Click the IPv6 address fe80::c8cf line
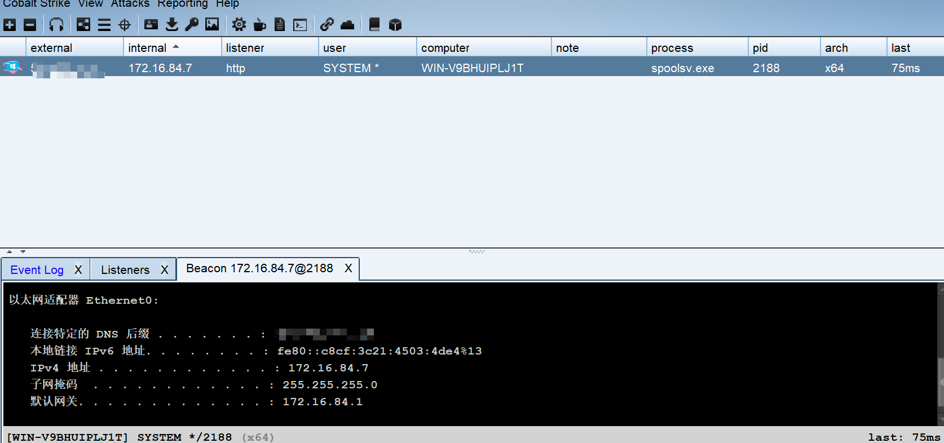944x443 pixels. (x=256, y=351)
